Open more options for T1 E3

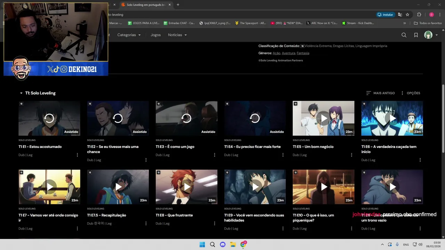click(215, 155)
